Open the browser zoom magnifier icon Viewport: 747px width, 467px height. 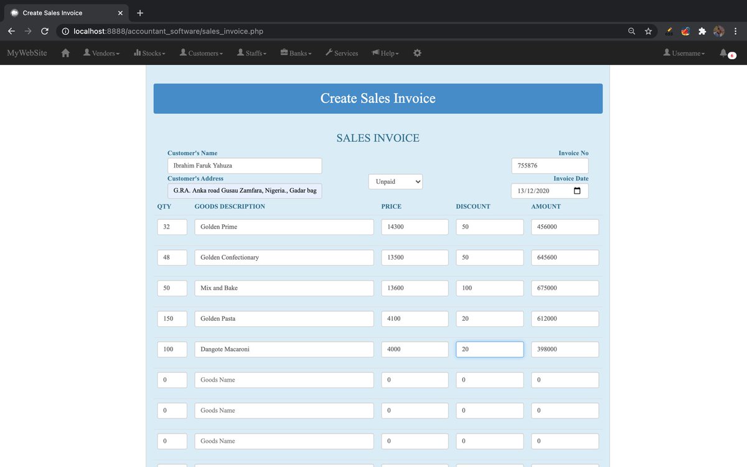point(632,31)
